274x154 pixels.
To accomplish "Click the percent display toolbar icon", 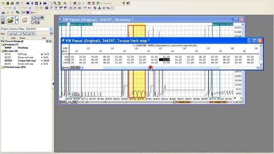I will coord(95,8).
